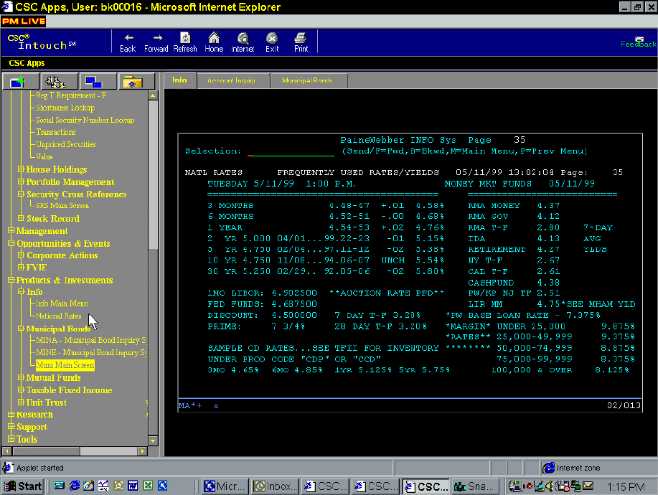The height and width of the screenshot is (495, 658).
Task: Open Reg T Requirement - F item
Action: pos(71,95)
